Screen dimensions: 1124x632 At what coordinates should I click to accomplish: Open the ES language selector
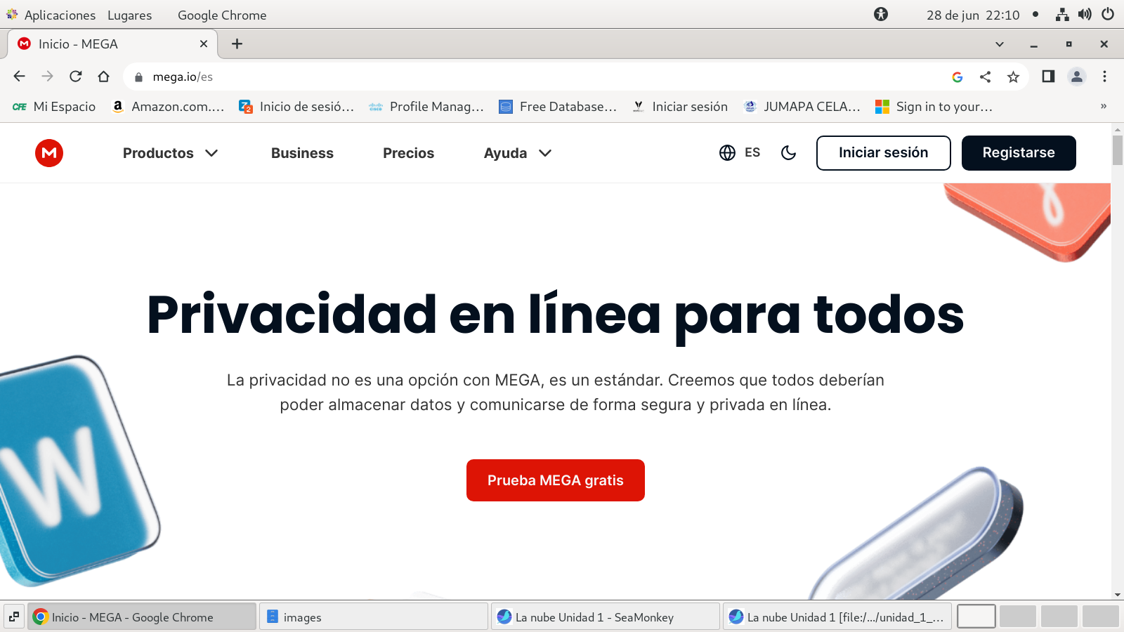pyautogui.click(x=739, y=153)
